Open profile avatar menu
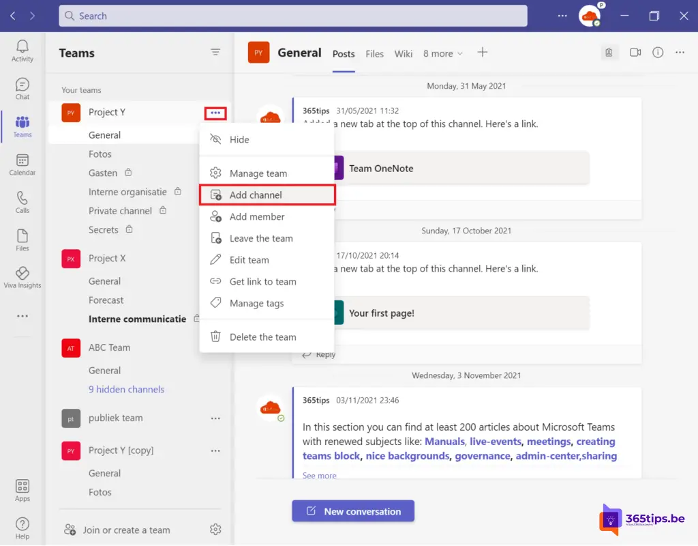Viewport: 698px width, 546px height. tap(590, 16)
